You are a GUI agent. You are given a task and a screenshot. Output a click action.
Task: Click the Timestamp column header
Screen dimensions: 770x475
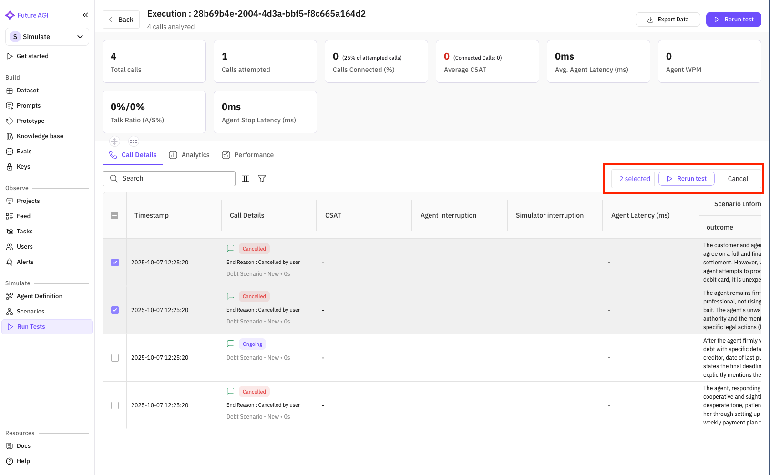click(x=152, y=215)
